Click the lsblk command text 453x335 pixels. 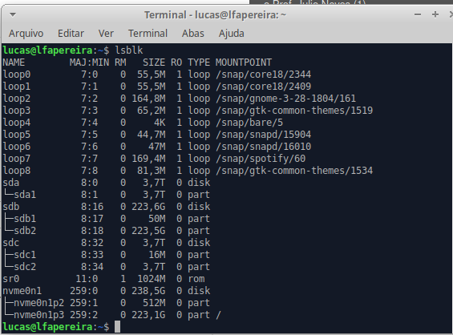click(129, 50)
